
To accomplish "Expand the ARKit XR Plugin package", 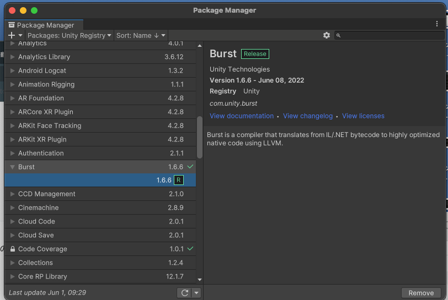I will 12,139.
